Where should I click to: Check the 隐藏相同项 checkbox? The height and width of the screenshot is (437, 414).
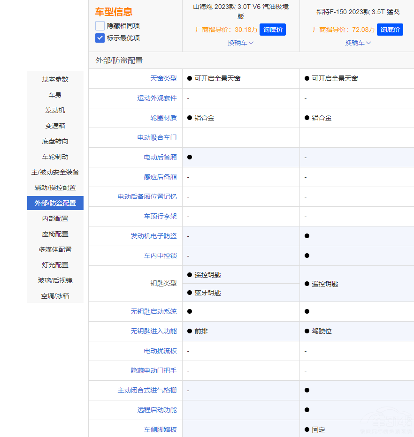[100, 26]
